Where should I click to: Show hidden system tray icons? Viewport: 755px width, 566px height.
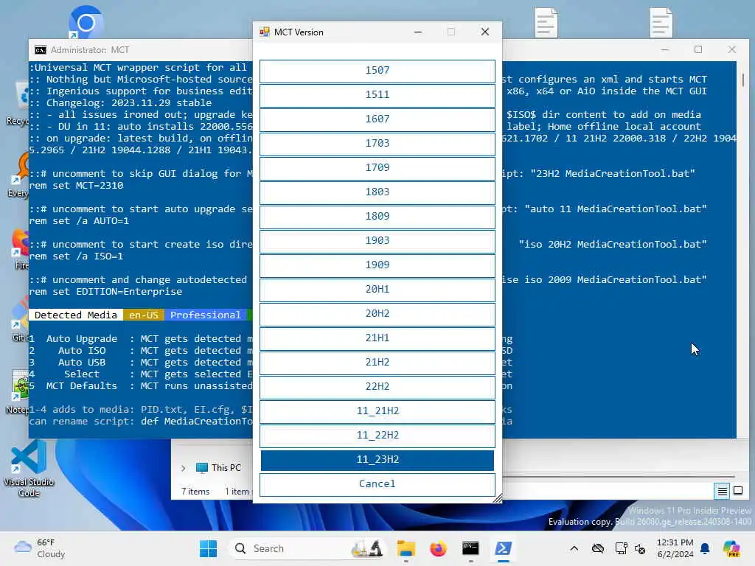click(574, 548)
